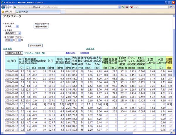
Task: Click the date cell 2008-01-10
Action: tap(12, 104)
